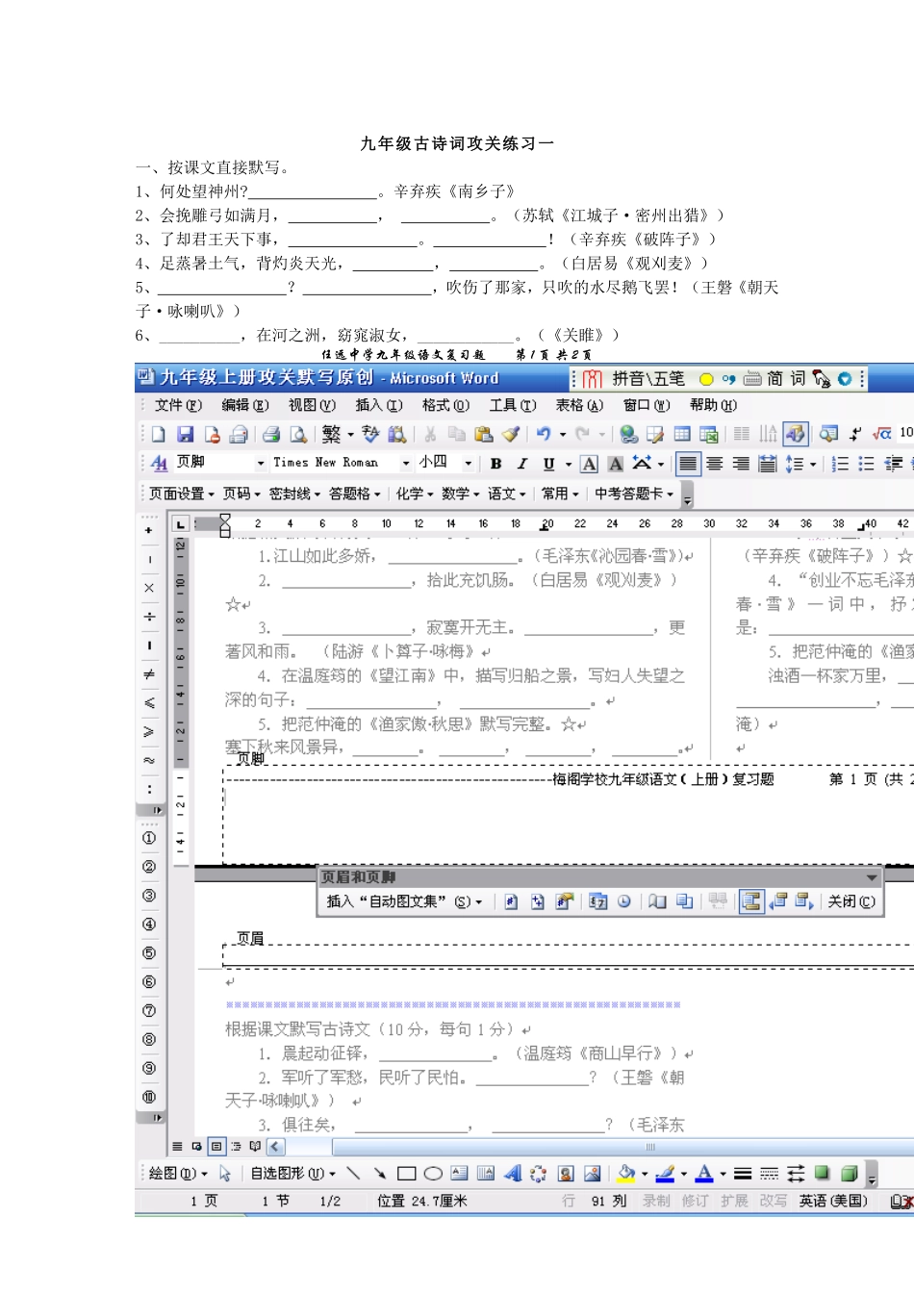The image size is (914, 1293).
Task: Expand the 页面设置 dropdown
Action: (x=182, y=494)
